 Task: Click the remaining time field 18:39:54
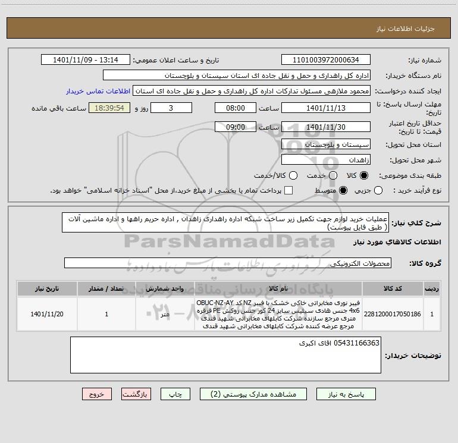pos(109,108)
